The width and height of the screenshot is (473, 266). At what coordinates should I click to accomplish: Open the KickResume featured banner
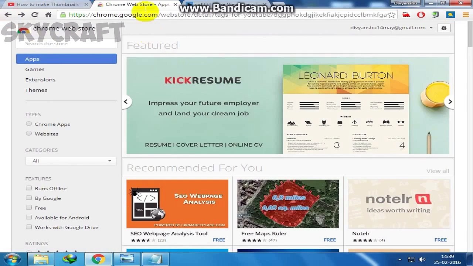[288, 106]
